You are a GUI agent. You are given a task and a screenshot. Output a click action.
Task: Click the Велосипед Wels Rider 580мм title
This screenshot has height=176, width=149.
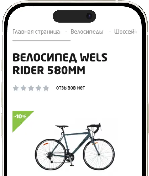pos(60,64)
